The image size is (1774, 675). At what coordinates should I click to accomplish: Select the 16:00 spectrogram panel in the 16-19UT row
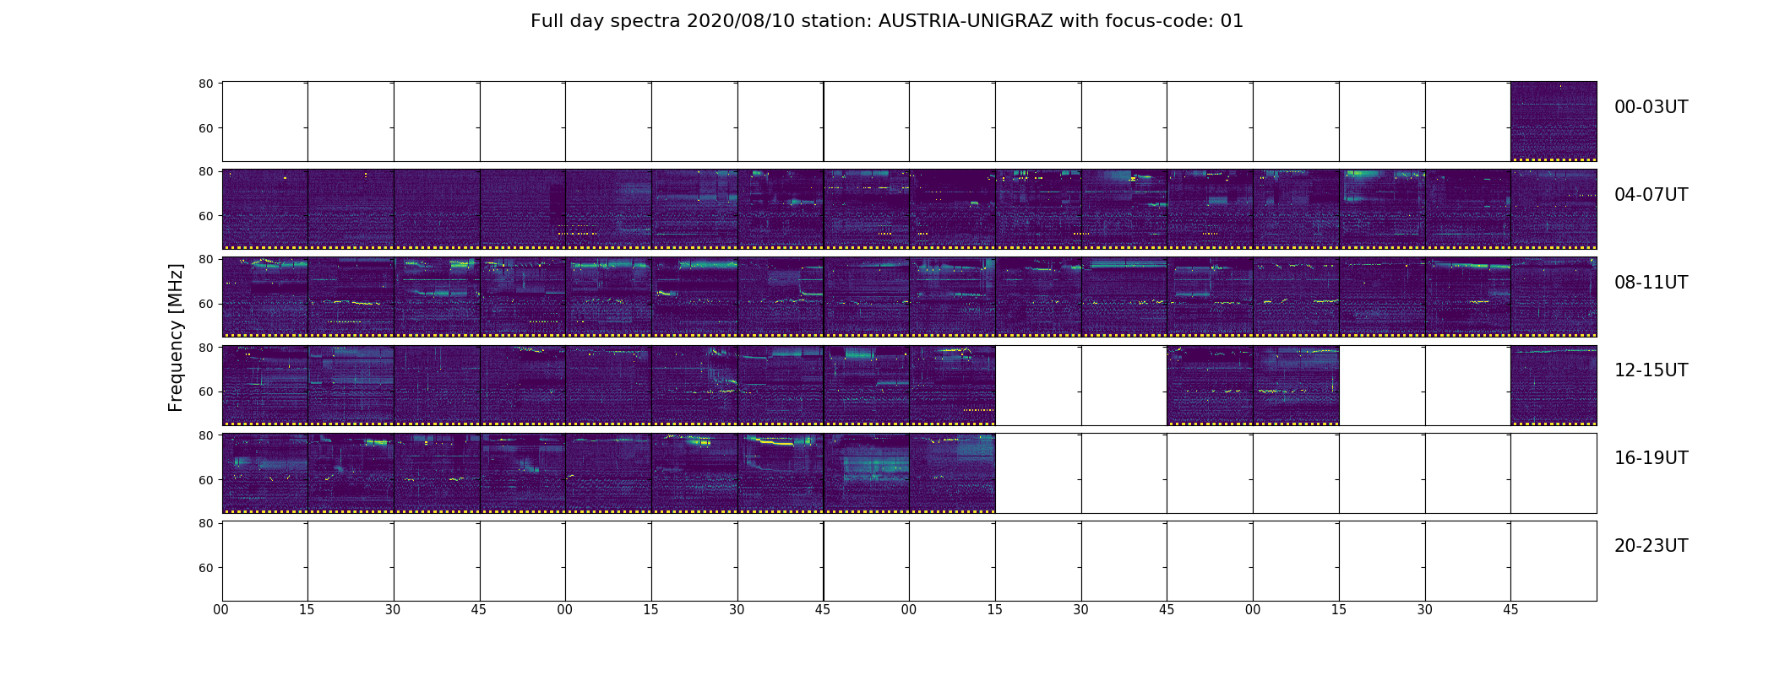[x=265, y=473]
